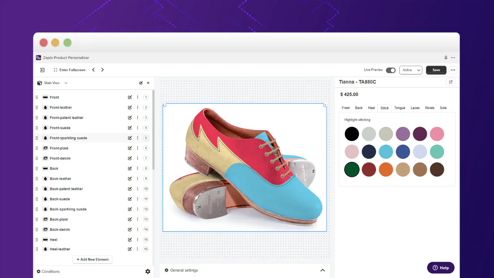This screenshot has height=278, width=494.
Task: Click the next arrow beside Enter Fullscreen
Action: (103, 70)
